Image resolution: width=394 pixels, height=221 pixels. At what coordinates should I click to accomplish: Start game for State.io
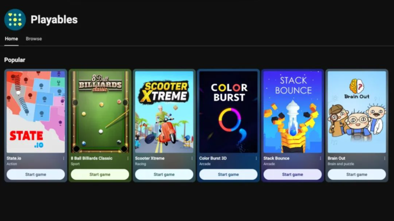pos(36,174)
